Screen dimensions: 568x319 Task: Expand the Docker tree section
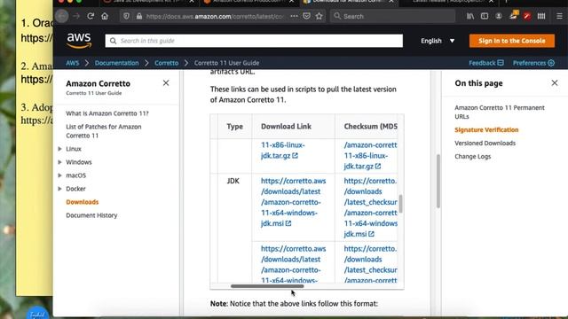59,189
